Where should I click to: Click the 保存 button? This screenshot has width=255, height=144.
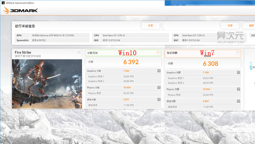(x=249, y=26)
